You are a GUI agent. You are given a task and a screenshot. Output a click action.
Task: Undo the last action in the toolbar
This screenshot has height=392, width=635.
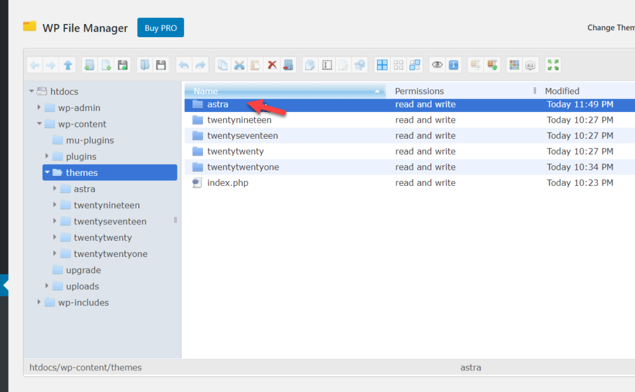pos(184,65)
